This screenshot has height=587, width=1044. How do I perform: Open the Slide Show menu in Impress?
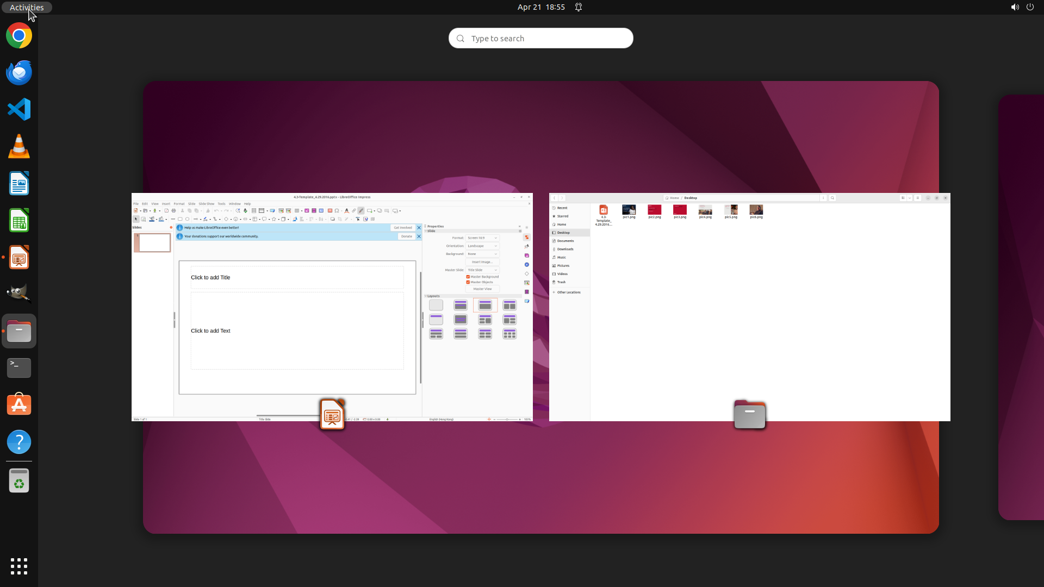point(206,204)
